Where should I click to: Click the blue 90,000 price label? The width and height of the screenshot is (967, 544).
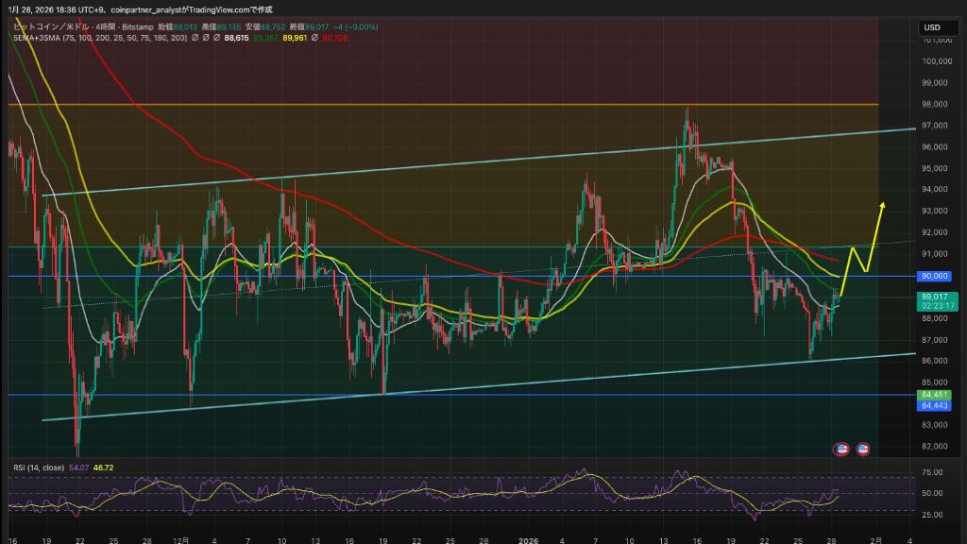(x=933, y=276)
